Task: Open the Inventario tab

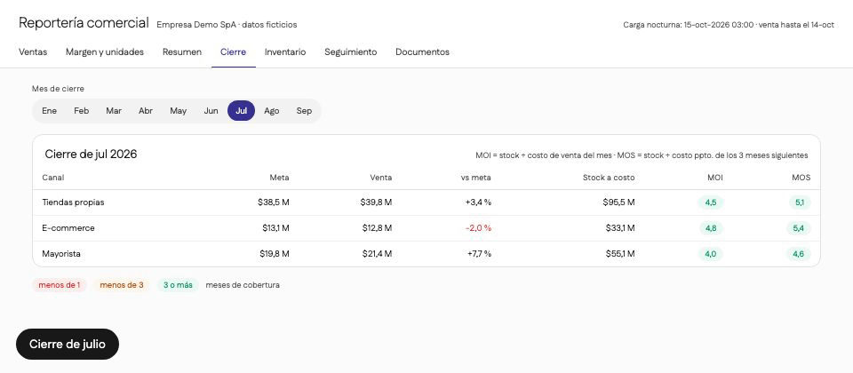Action: (285, 52)
